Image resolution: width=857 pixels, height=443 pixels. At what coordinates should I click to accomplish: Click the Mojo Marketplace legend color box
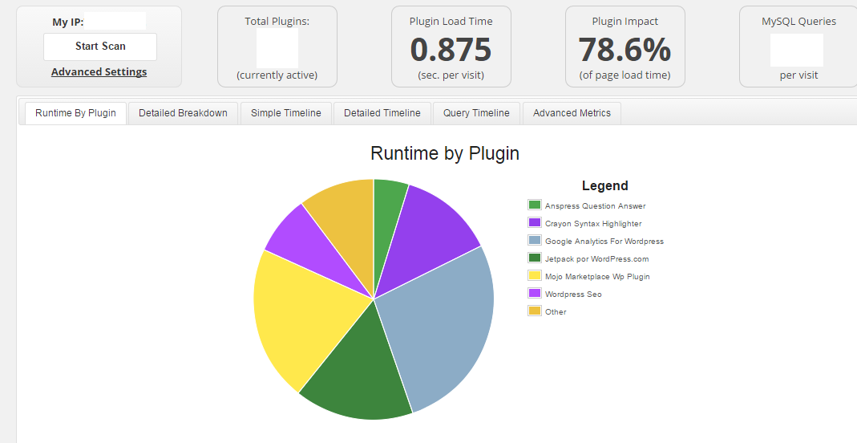coord(535,276)
